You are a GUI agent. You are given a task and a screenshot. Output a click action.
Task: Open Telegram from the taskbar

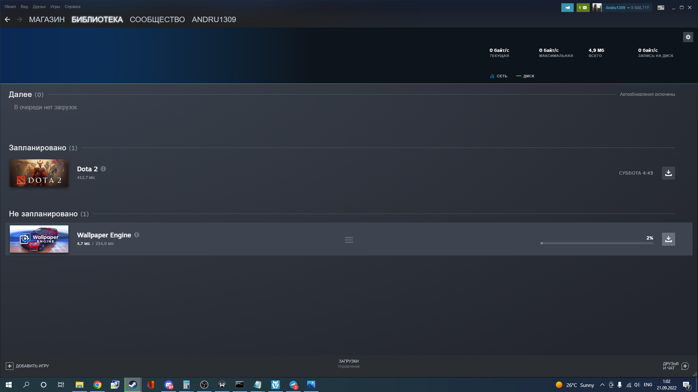pyautogui.click(x=293, y=385)
